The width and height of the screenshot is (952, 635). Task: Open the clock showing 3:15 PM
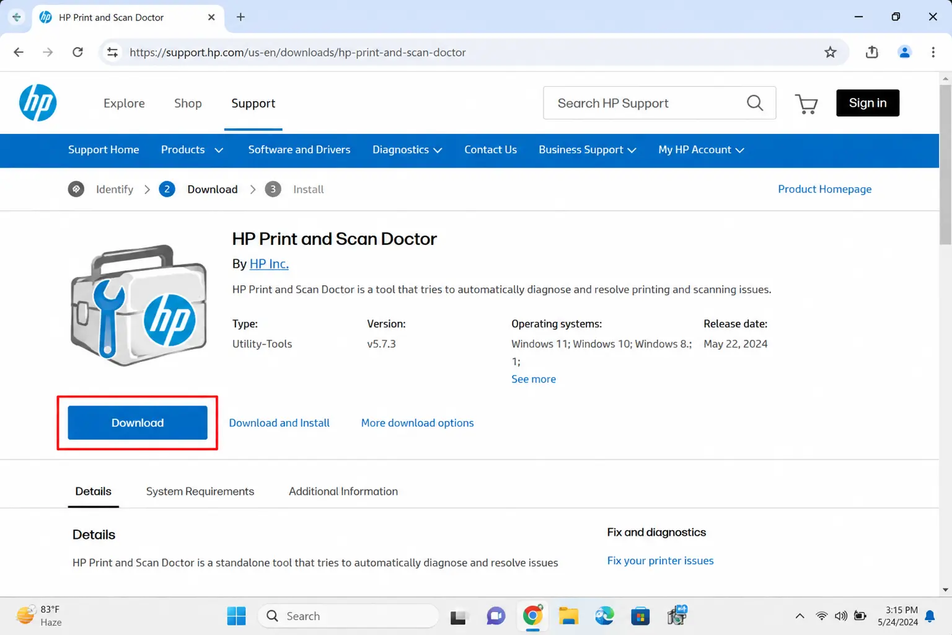(897, 616)
